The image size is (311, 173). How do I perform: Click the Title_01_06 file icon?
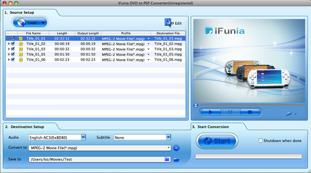click(21, 60)
